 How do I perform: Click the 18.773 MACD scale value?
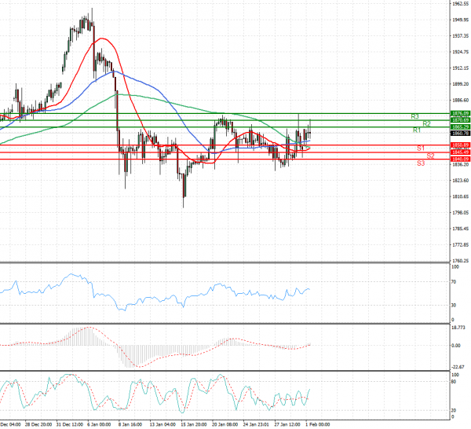pos(458,328)
